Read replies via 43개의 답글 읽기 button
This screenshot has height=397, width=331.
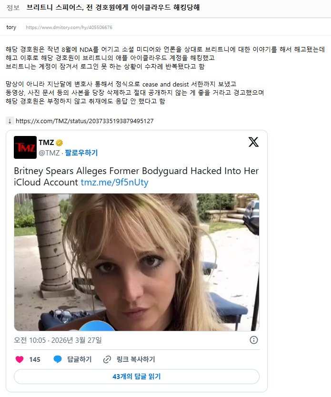click(x=137, y=377)
